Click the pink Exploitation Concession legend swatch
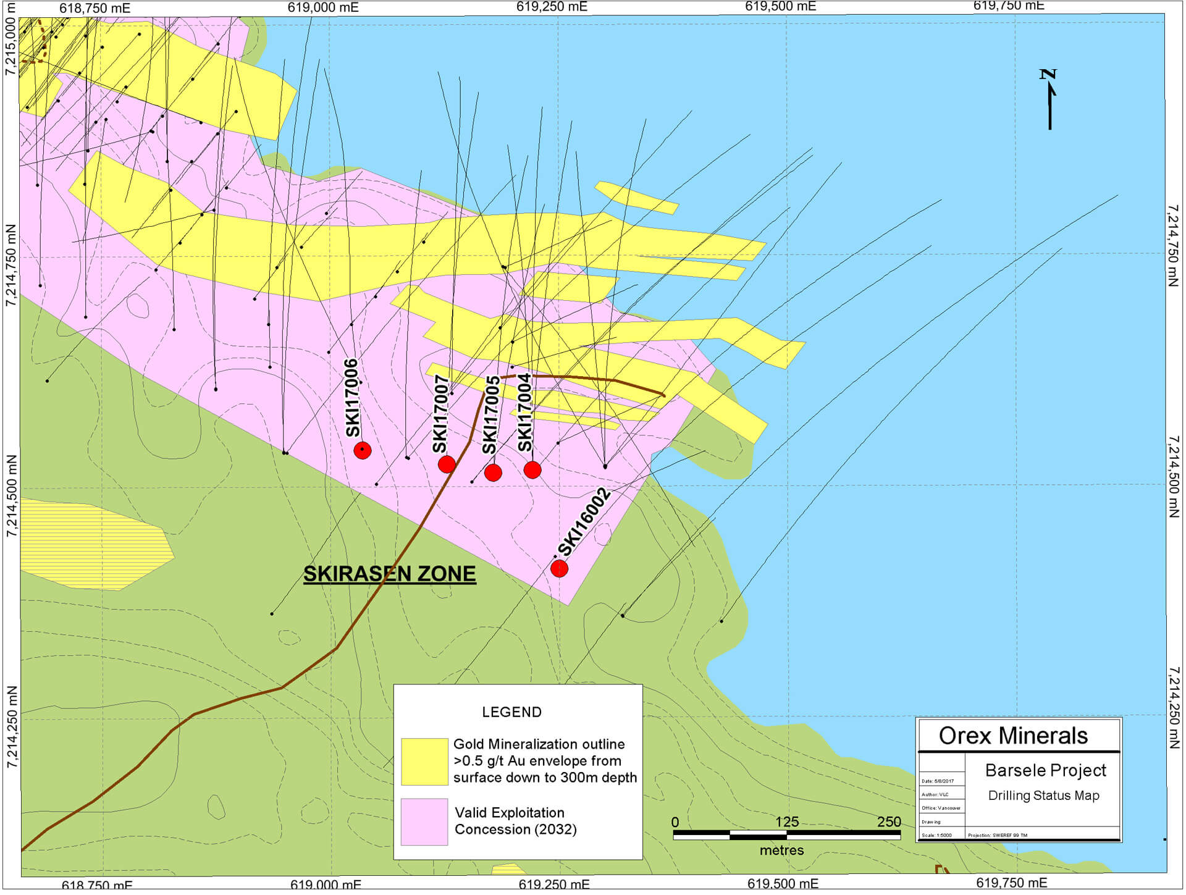Image resolution: width=1186 pixels, height=895 pixels. (424, 821)
